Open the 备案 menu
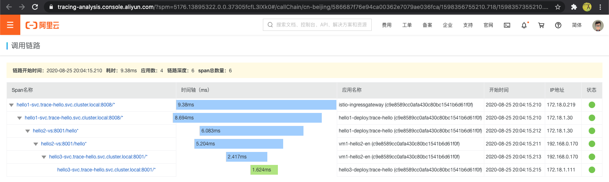 [427, 25]
